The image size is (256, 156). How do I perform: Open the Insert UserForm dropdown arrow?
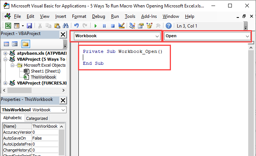23,26
